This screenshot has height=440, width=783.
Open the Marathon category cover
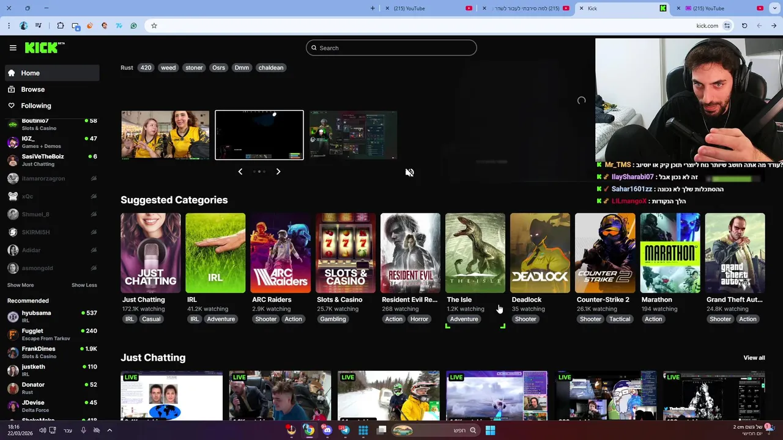(670, 253)
